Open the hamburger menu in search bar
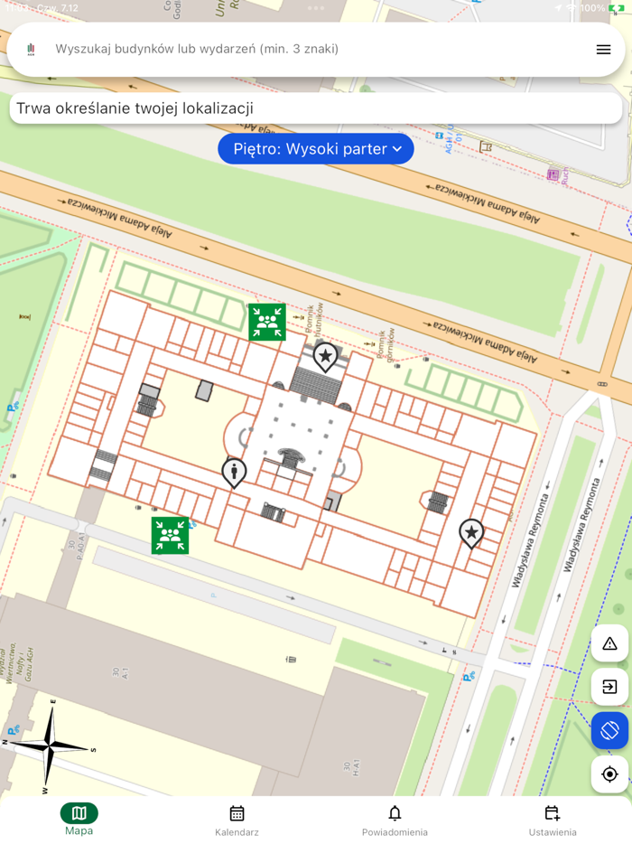Viewport: 632px width, 844px height. 603,50
